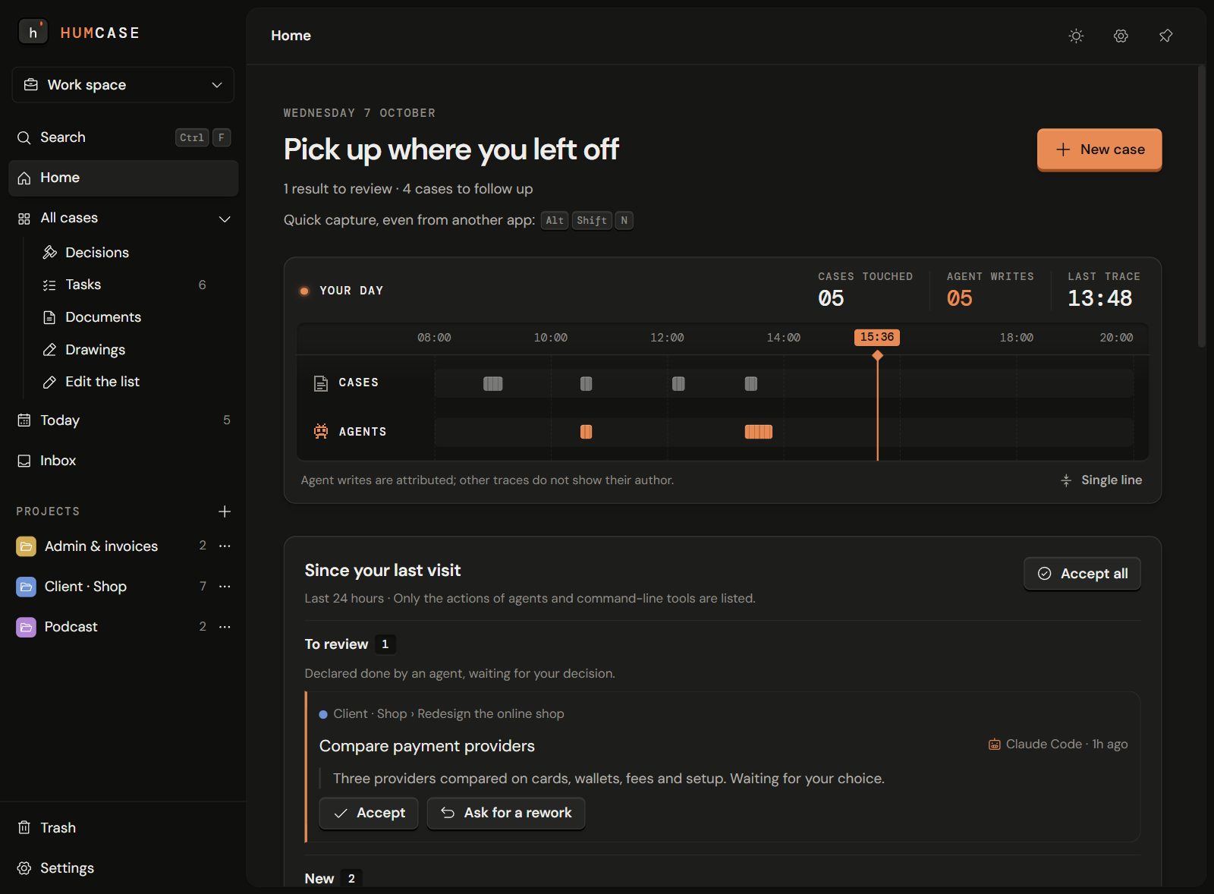Viewport: 1214px width, 894px height.
Task: Click the To review count badge
Action: tap(385, 644)
